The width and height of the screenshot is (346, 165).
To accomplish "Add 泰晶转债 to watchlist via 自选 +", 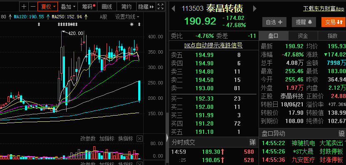I will pyautogui.click(x=274, y=22).
